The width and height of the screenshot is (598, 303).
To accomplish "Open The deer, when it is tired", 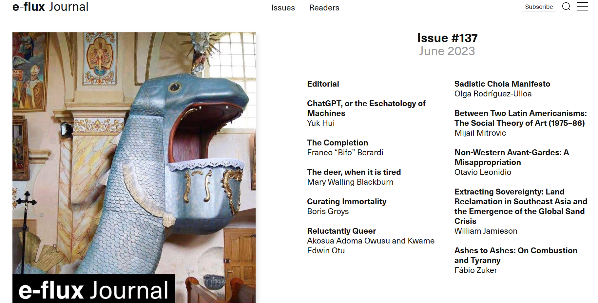I will [354, 172].
